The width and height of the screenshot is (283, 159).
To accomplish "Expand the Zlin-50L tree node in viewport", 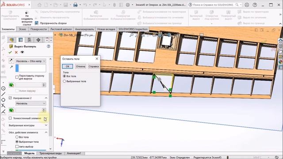I will 56,35.
